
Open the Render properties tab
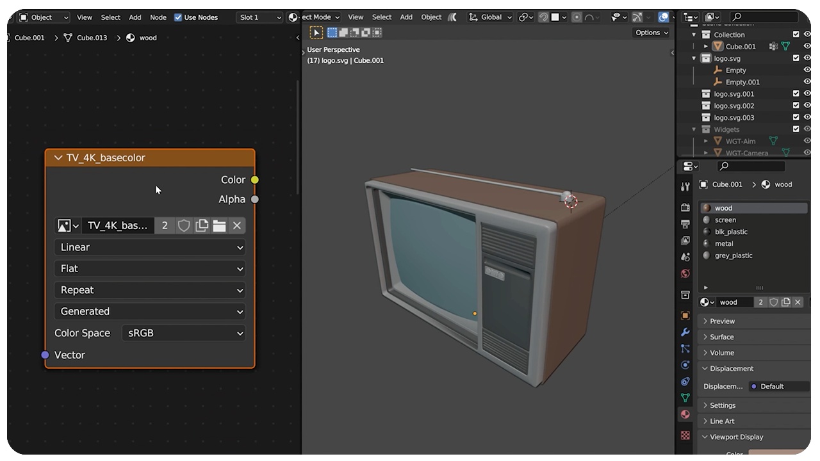pos(685,207)
